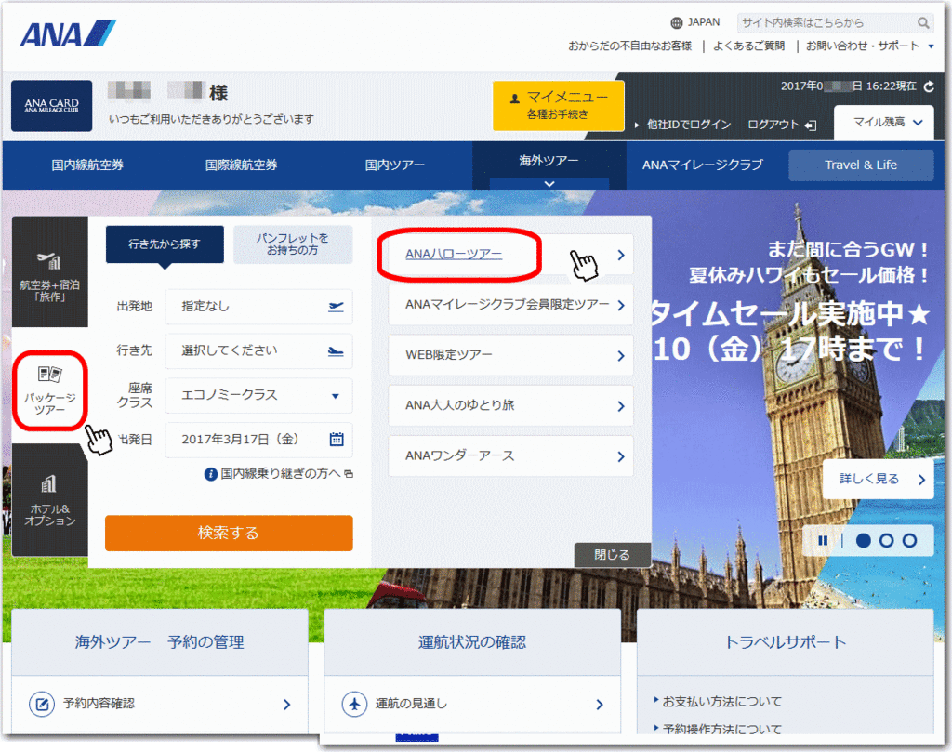This screenshot has width=952, height=752.
Task: Switch to パンフレットをお持ちの方 tab
Action: [293, 244]
